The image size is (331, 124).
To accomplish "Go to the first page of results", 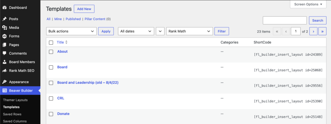I will [x=277, y=31].
